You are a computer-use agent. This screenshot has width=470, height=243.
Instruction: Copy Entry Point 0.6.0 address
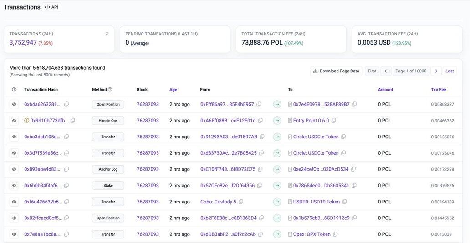(x=334, y=121)
